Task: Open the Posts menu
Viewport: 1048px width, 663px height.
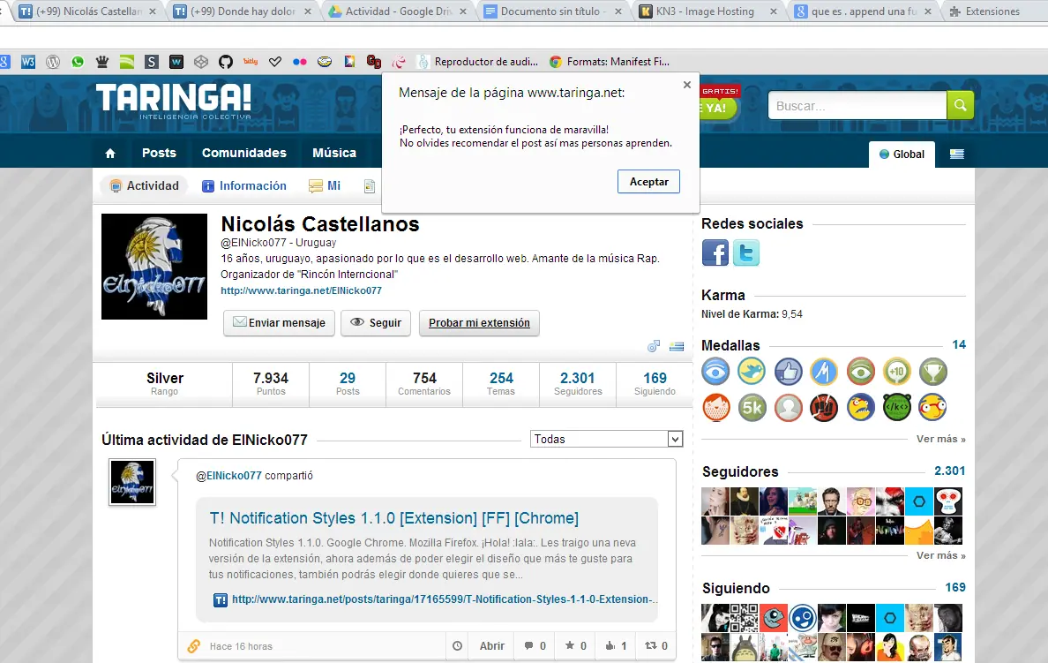Action: [x=159, y=153]
